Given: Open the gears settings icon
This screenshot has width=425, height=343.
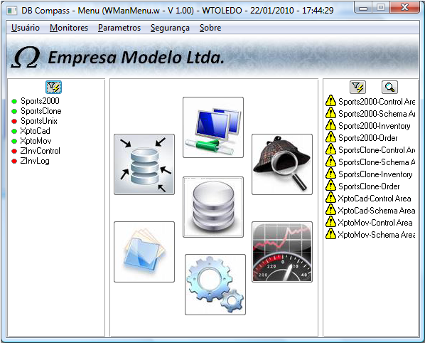Looking at the screenshot, I should coord(215,285).
